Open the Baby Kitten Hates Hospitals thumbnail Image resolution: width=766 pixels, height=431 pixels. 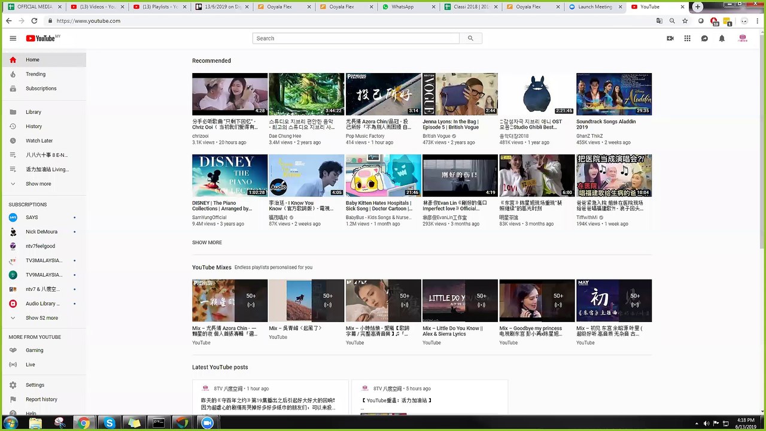coord(384,175)
